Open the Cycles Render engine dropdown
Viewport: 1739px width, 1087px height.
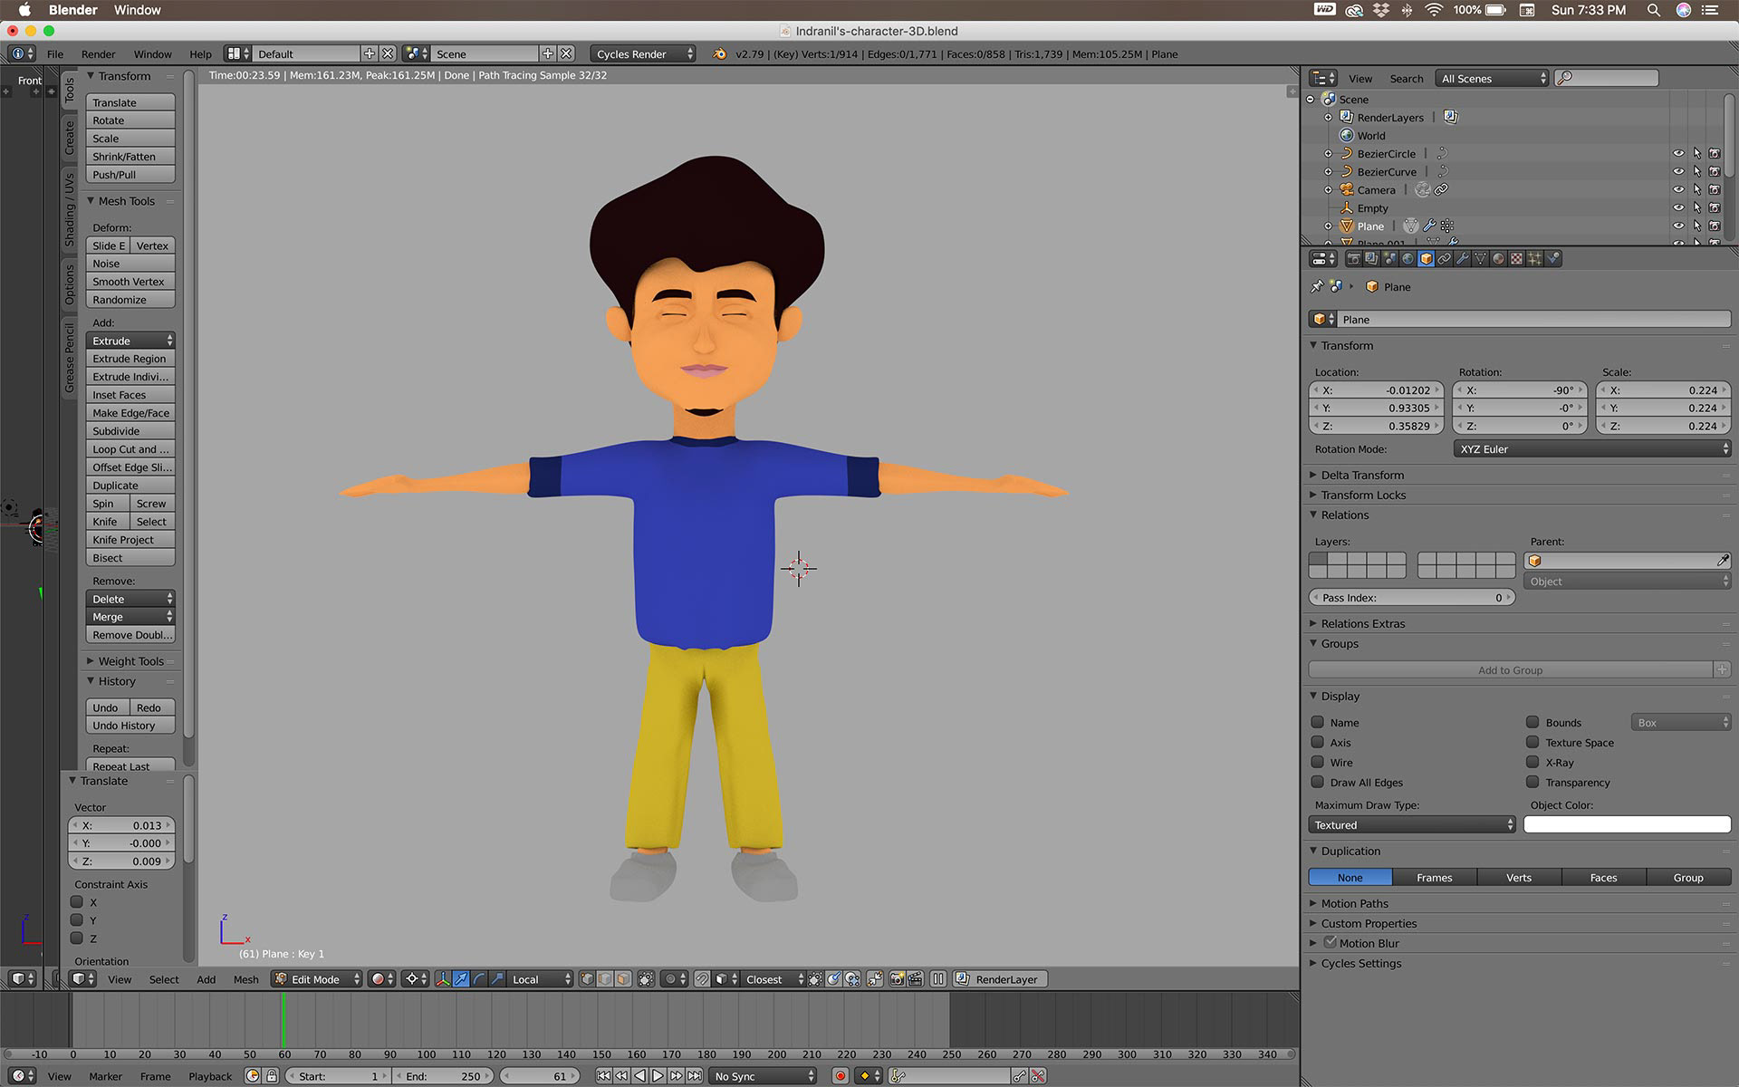pyautogui.click(x=642, y=53)
